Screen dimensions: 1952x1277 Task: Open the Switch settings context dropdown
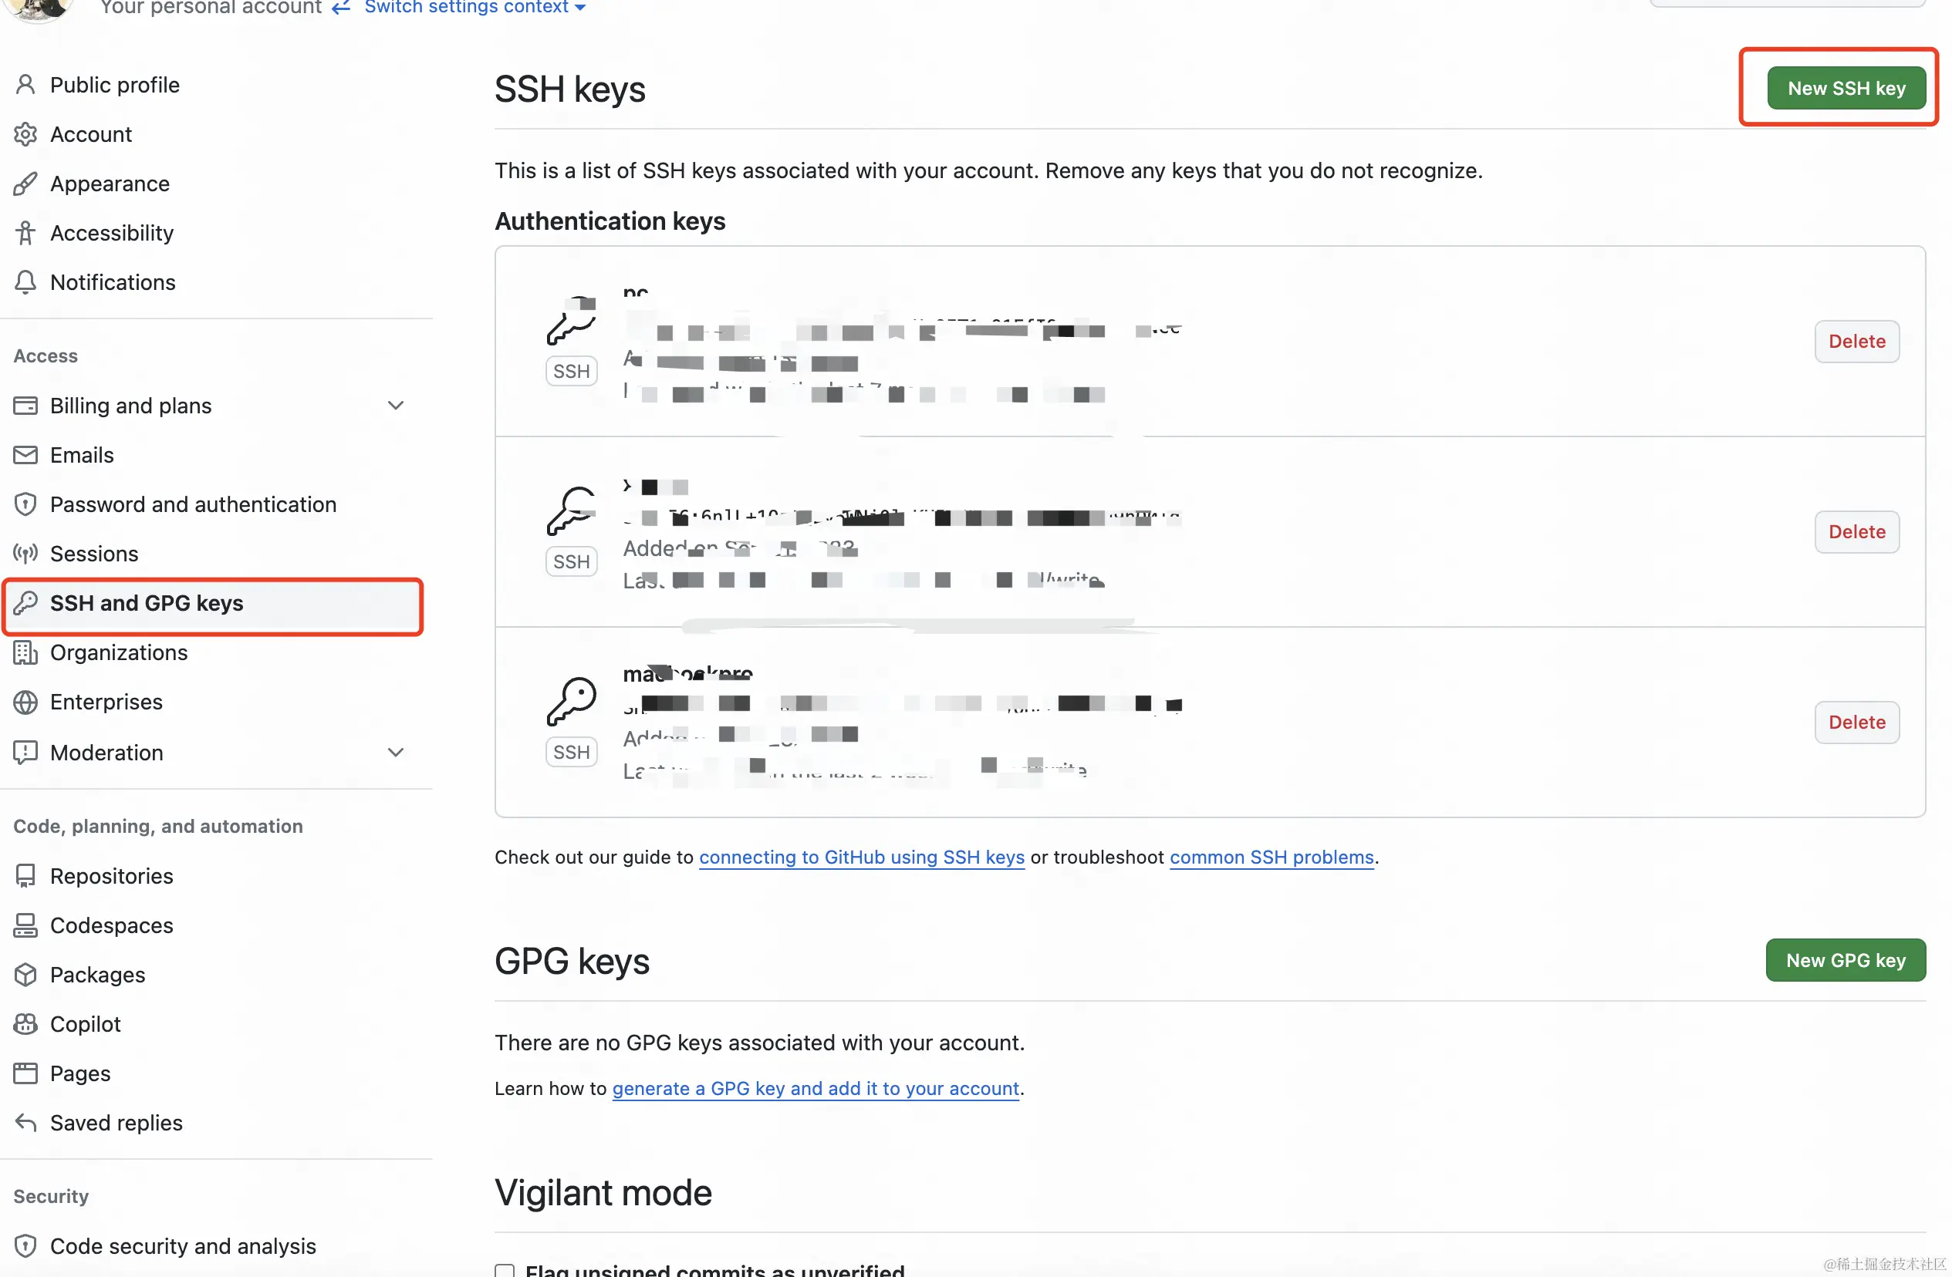[x=474, y=8]
